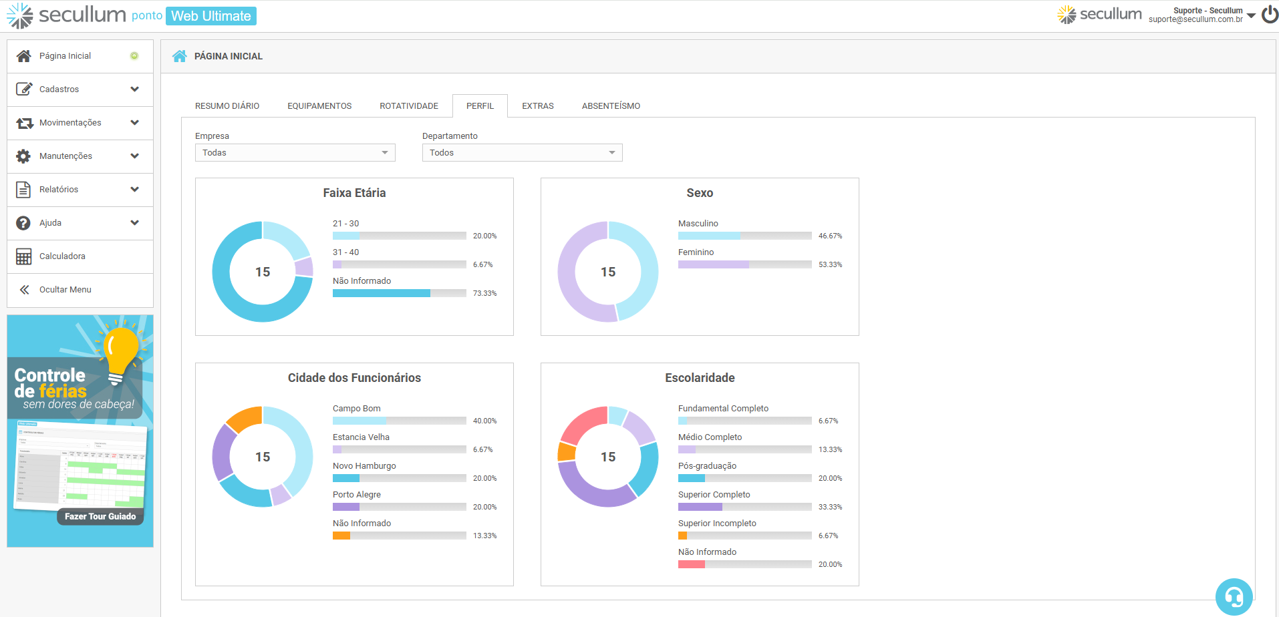Click the Ajuda question mark icon
1279x617 pixels.
pyautogui.click(x=23, y=223)
